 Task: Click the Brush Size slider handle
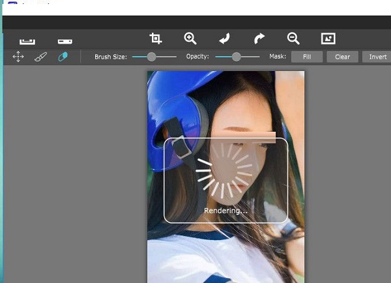(151, 57)
